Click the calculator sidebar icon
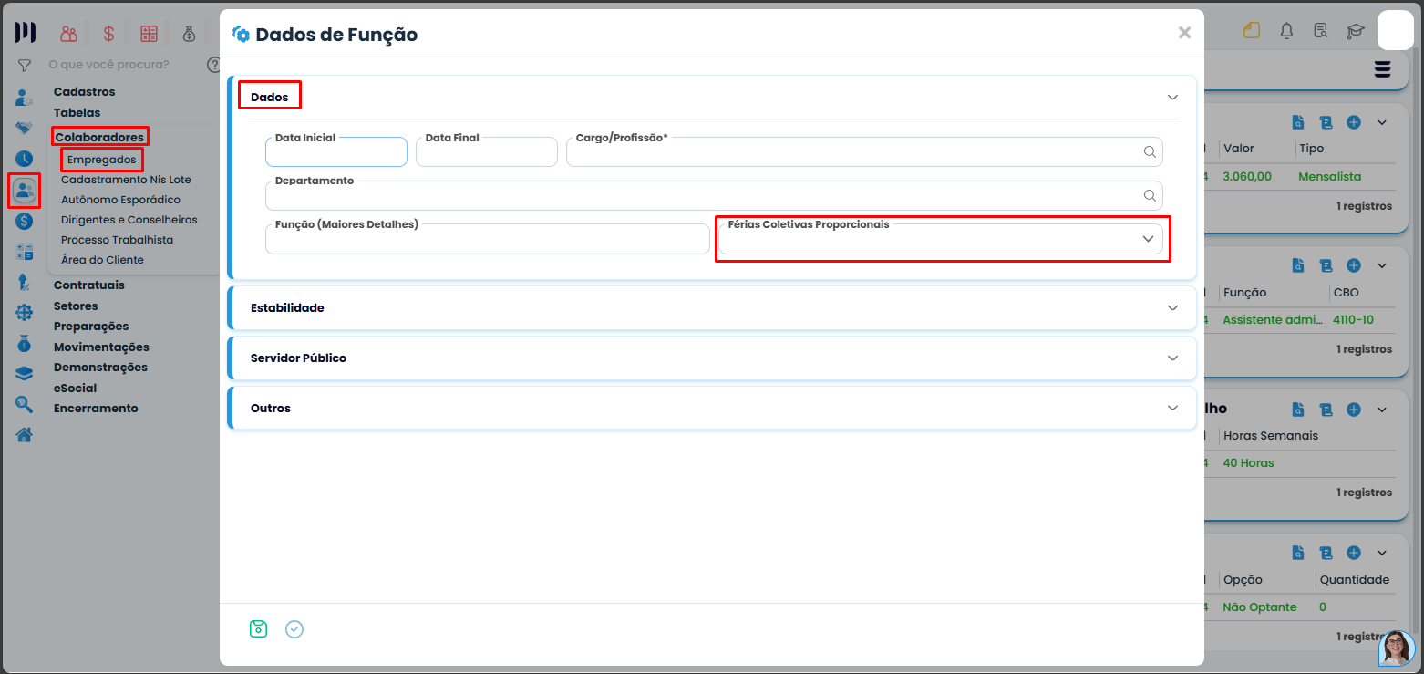 pos(25,252)
